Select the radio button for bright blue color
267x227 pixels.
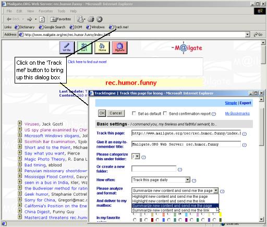(x=157, y=220)
